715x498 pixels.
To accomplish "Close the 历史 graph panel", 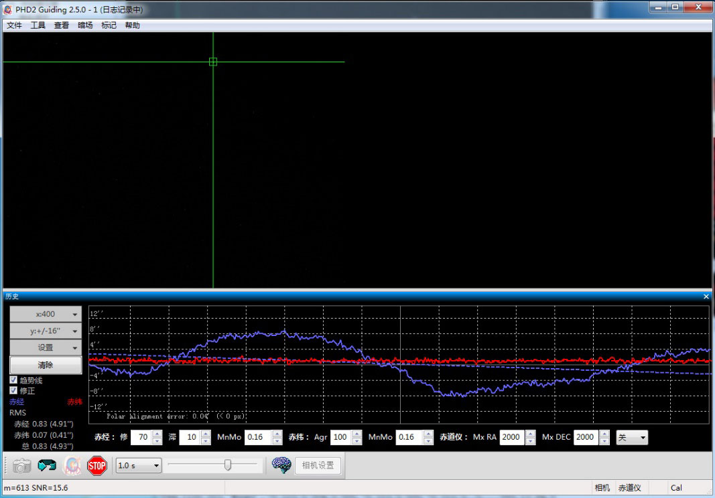I will tap(706, 296).
